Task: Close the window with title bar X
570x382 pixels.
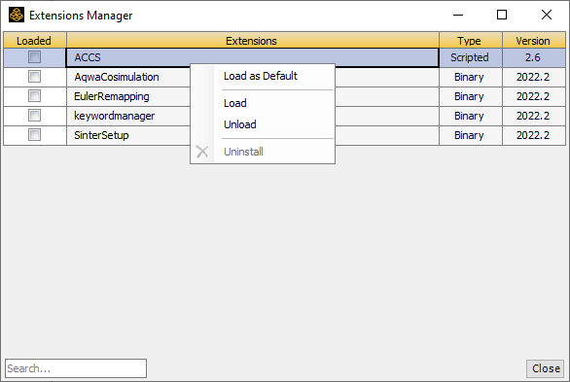Action: [547, 15]
